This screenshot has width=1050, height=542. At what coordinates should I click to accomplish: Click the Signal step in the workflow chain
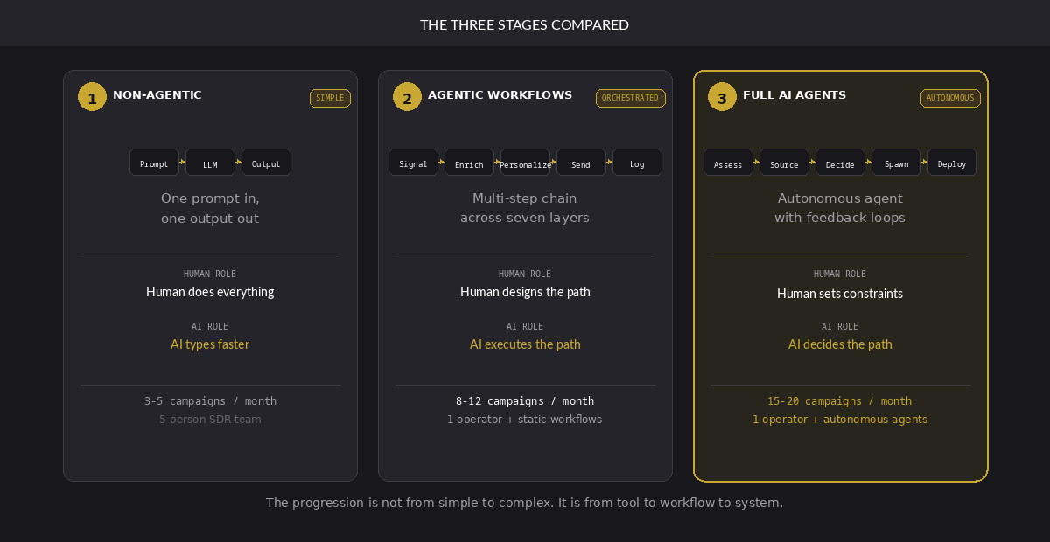coord(413,163)
